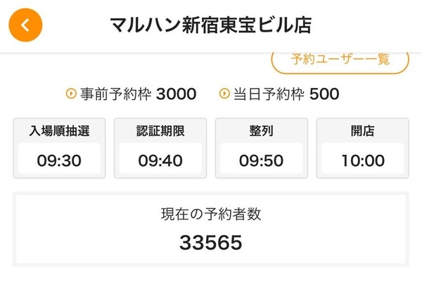Click the 現在の予約者数 heading text
Image resolution: width=422 pixels, height=287 pixels.
click(211, 214)
